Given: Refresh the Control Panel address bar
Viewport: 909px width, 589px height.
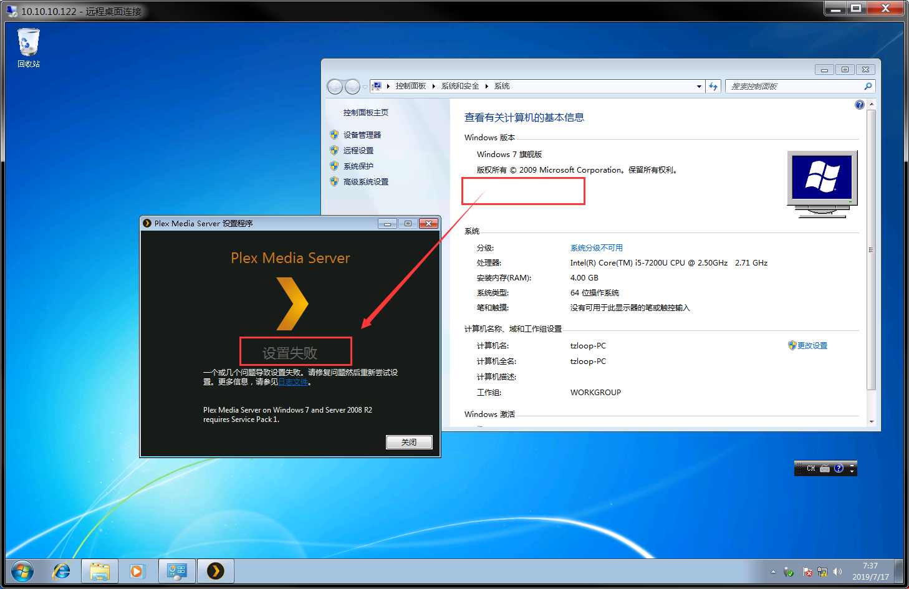Looking at the screenshot, I should coord(713,87).
